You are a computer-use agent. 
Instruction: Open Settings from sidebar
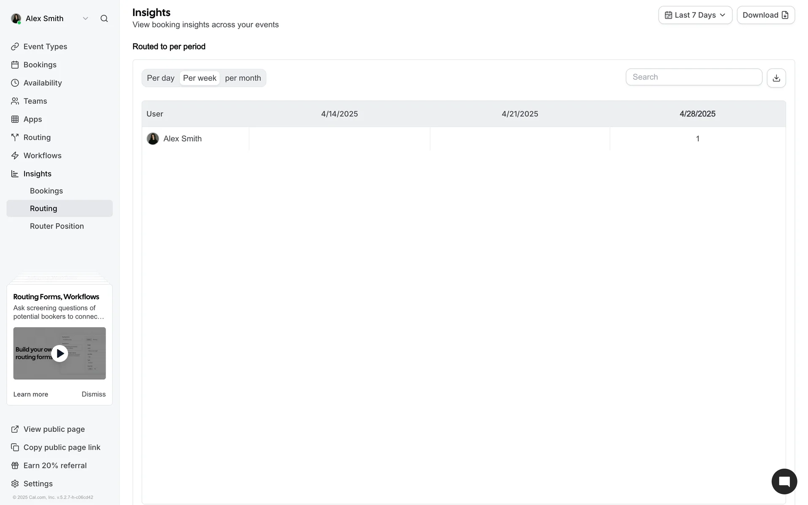point(38,484)
